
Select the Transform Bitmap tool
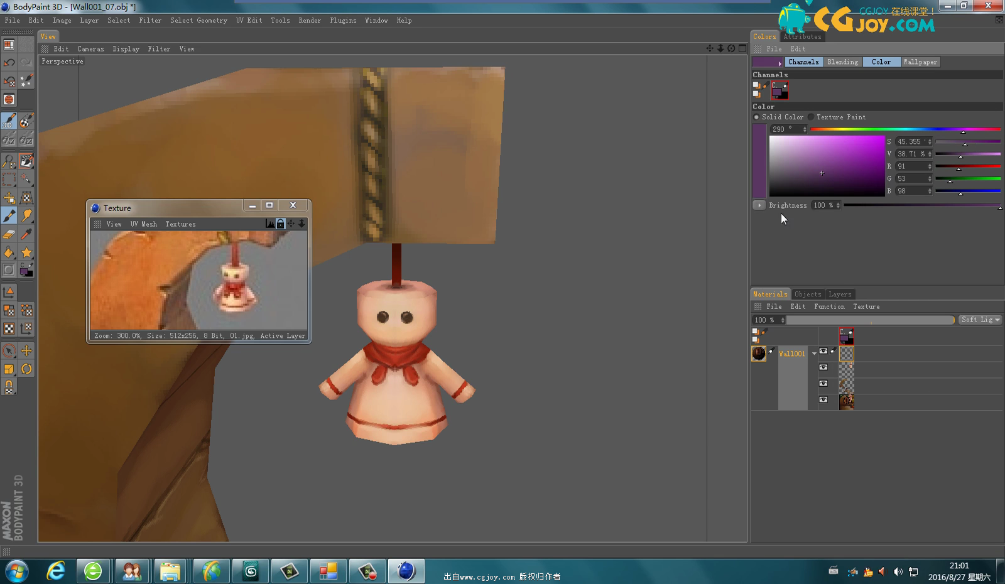click(26, 198)
